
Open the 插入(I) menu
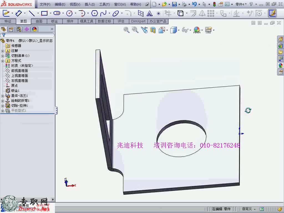(90, 4)
